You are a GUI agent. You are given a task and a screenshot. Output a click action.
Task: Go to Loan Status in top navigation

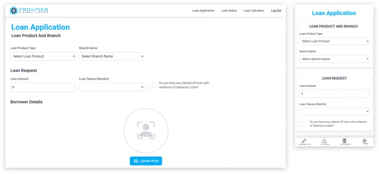click(229, 11)
